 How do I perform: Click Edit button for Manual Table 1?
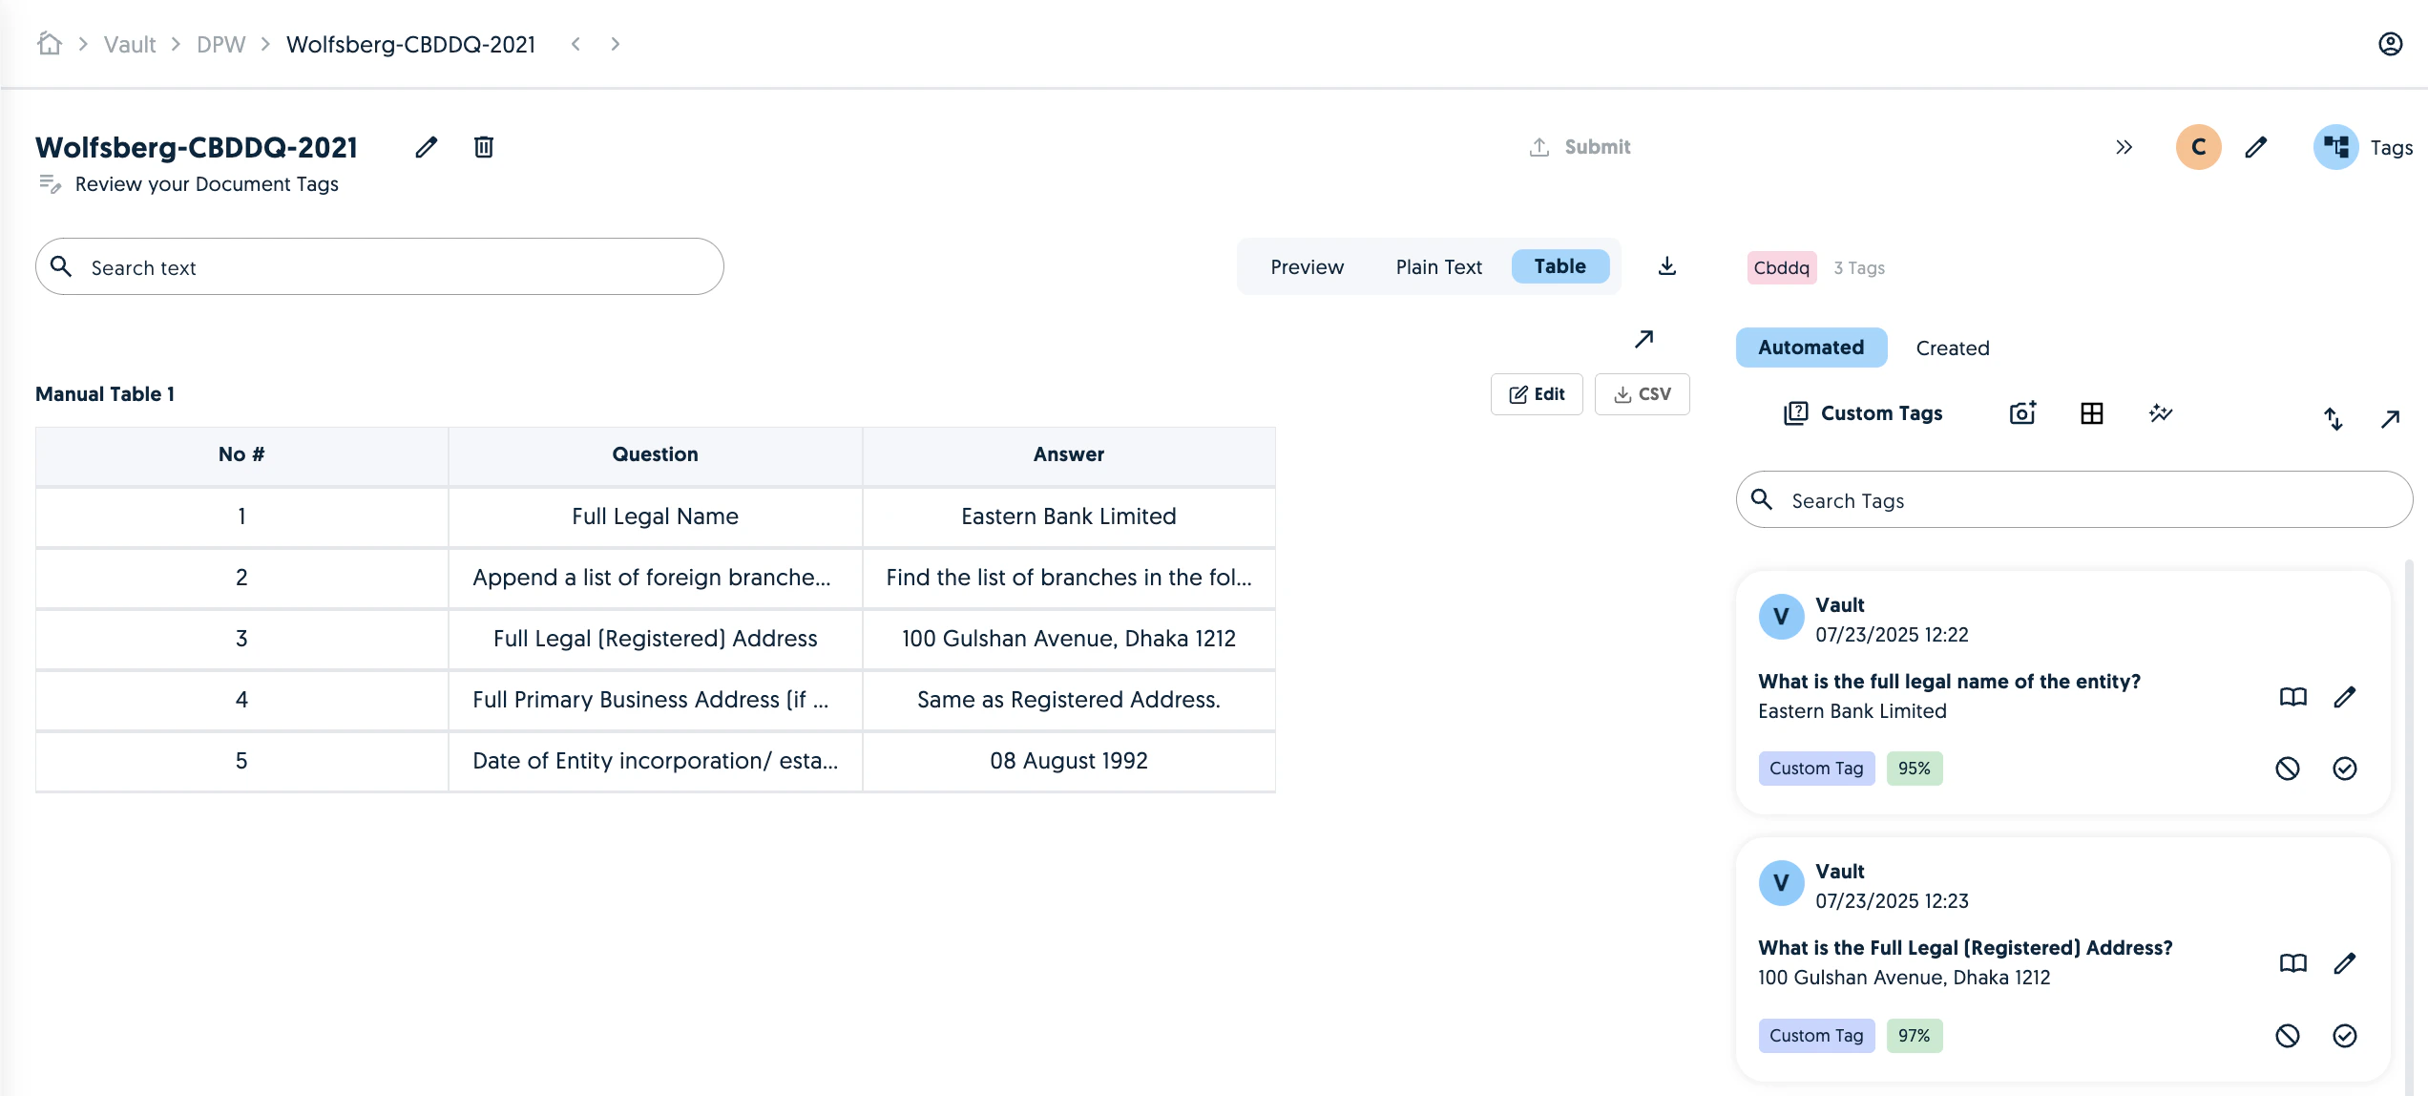click(x=1537, y=394)
